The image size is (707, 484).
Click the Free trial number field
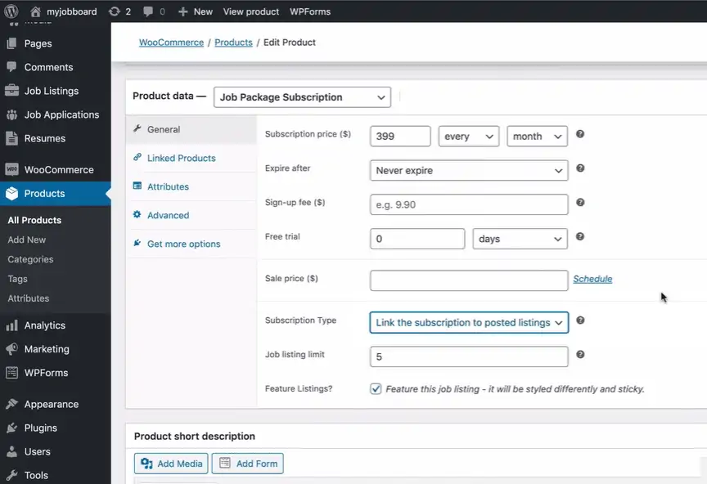[417, 239]
